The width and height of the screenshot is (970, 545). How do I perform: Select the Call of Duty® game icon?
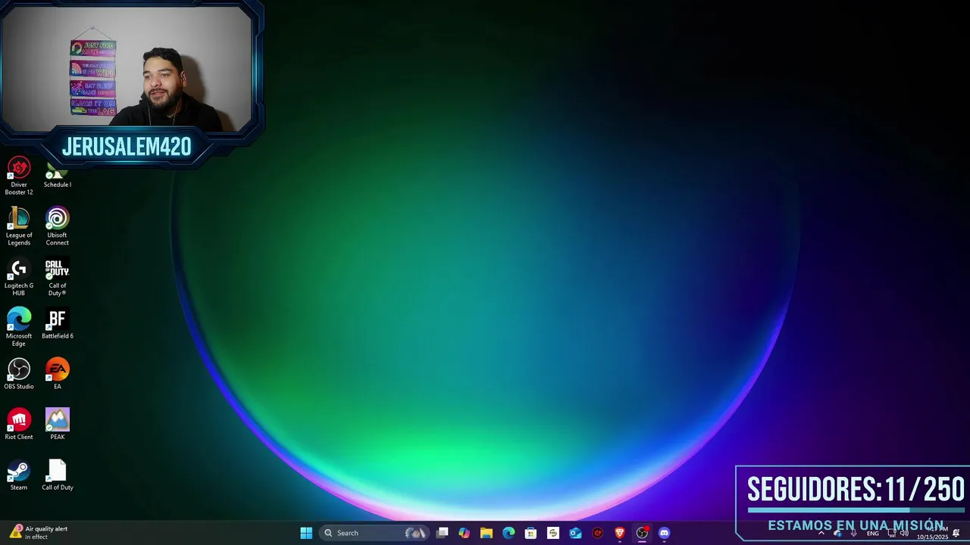pyautogui.click(x=57, y=277)
